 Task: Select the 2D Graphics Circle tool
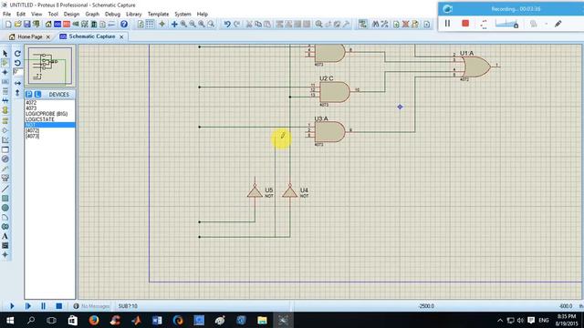[x=5, y=208]
